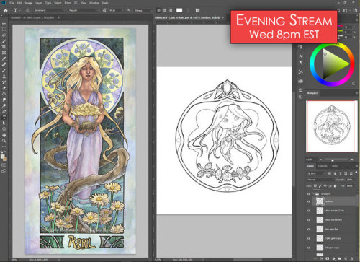The height and width of the screenshot is (262, 360).
Task: Toggle lock transparent pixels in Layers panel
Action: pos(315,186)
